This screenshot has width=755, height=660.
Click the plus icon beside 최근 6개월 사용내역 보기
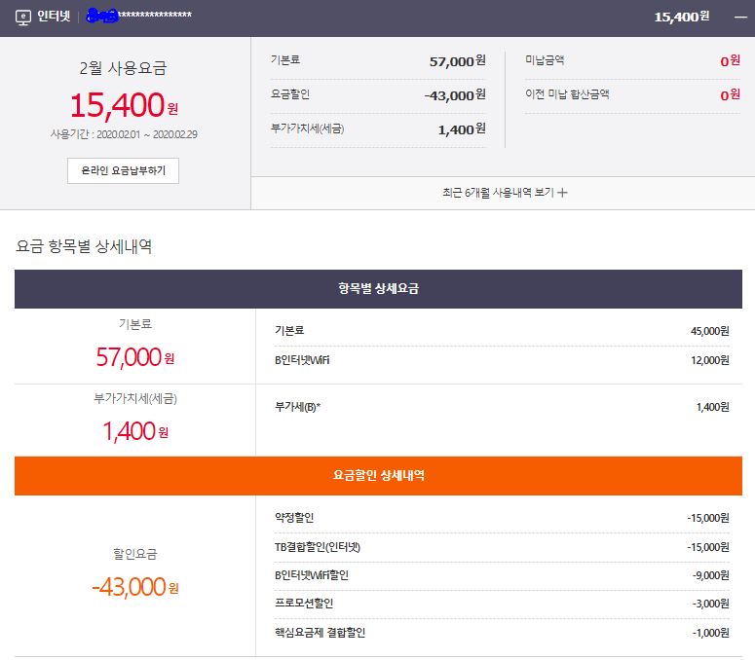tap(562, 193)
